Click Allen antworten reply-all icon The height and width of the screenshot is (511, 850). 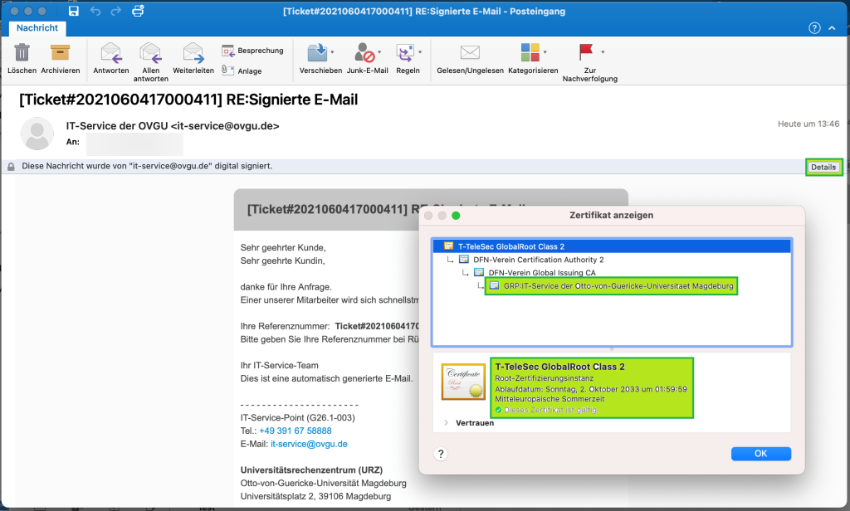(x=151, y=53)
